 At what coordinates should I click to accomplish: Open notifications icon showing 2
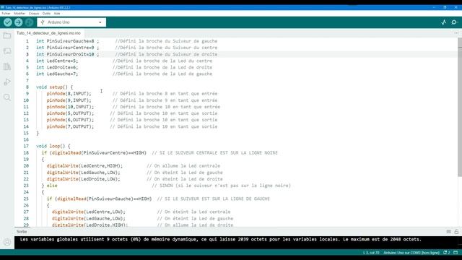click(x=447, y=253)
